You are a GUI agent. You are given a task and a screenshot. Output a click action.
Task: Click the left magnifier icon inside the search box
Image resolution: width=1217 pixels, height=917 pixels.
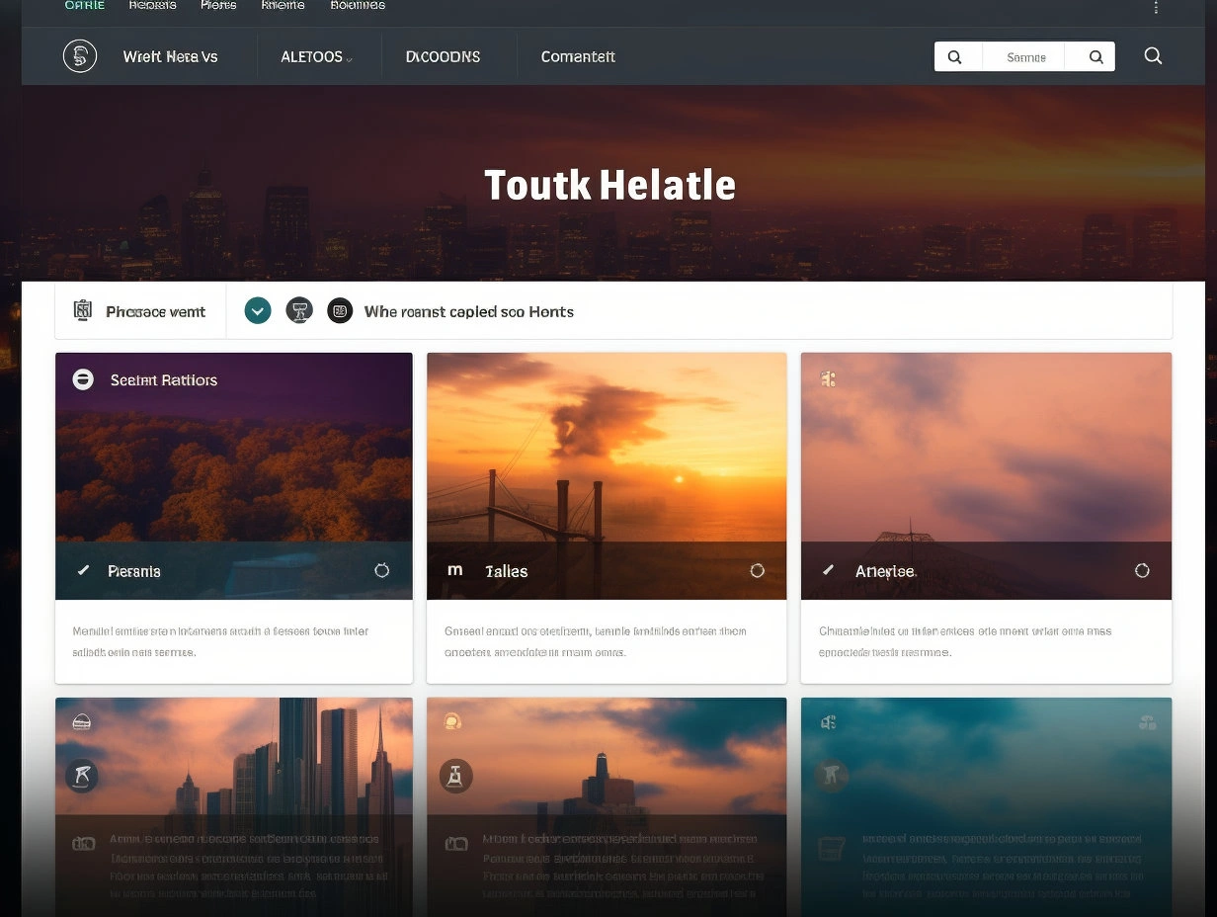click(x=955, y=57)
